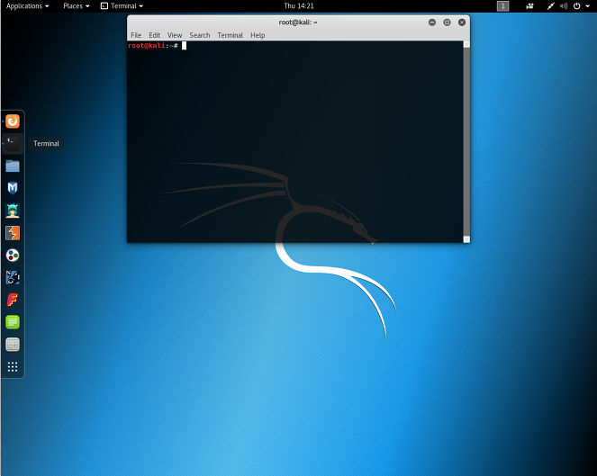Click the volume speaker icon
The width and height of the screenshot is (597, 476).
click(x=564, y=6)
